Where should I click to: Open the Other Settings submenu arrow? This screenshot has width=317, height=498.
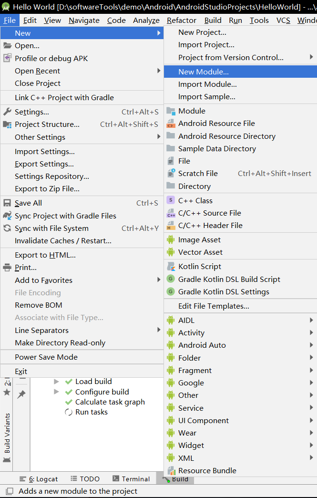click(x=159, y=136)
